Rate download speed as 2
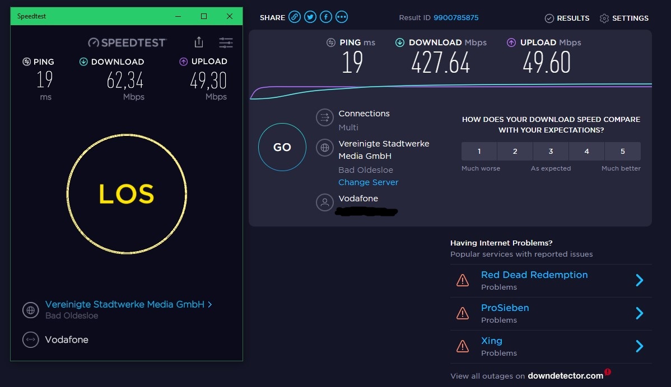The height and width of the screenshot is (387, 671). [515, 151]
